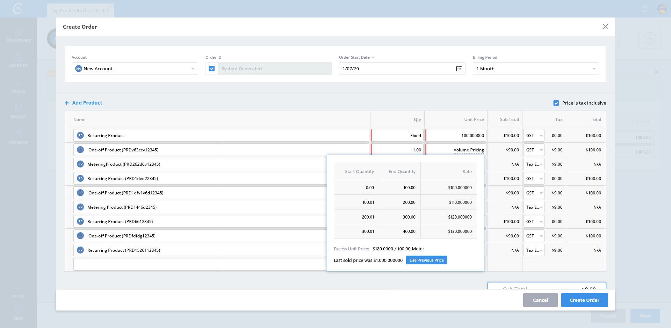Select the Create Purchase Order tab
Viewport: 671px width, 328px height.
tap(81, 10)
